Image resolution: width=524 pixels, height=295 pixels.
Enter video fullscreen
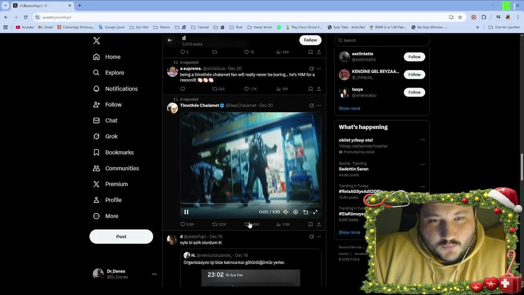315,212
